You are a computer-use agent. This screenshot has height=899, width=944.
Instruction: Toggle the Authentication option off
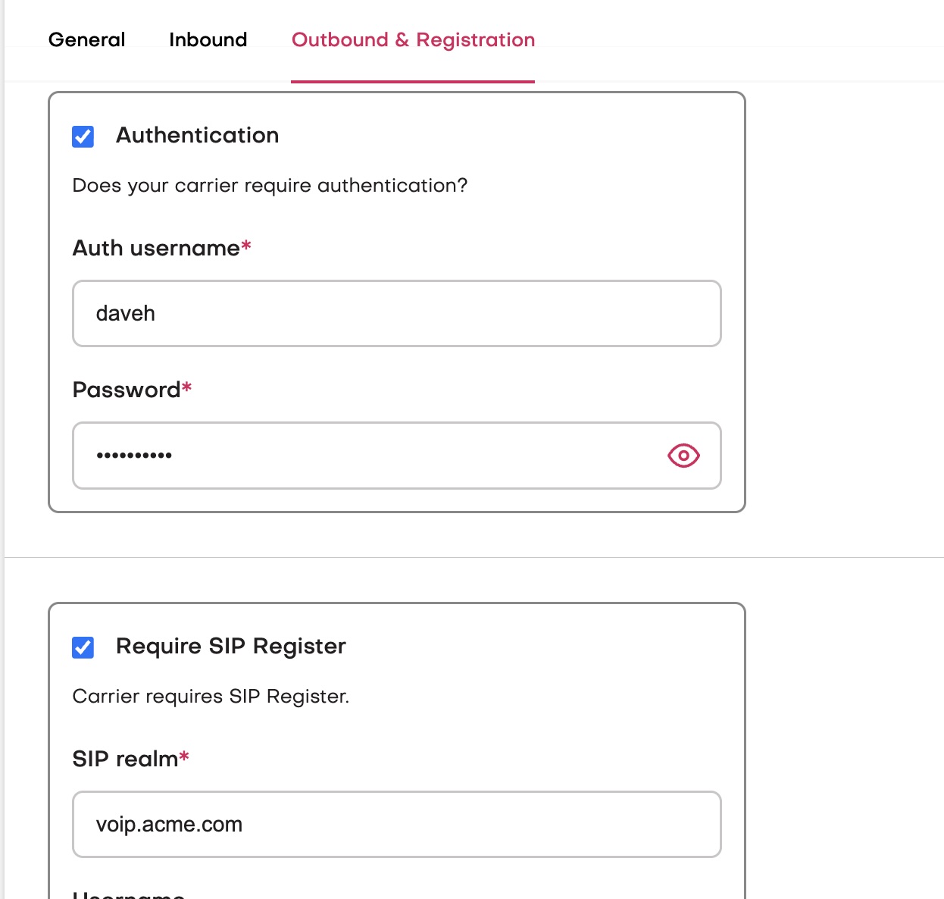coord(83,136)
